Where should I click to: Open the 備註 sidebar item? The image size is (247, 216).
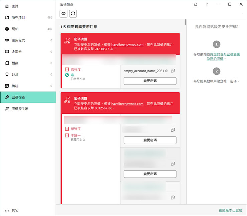tap(28, 86)
